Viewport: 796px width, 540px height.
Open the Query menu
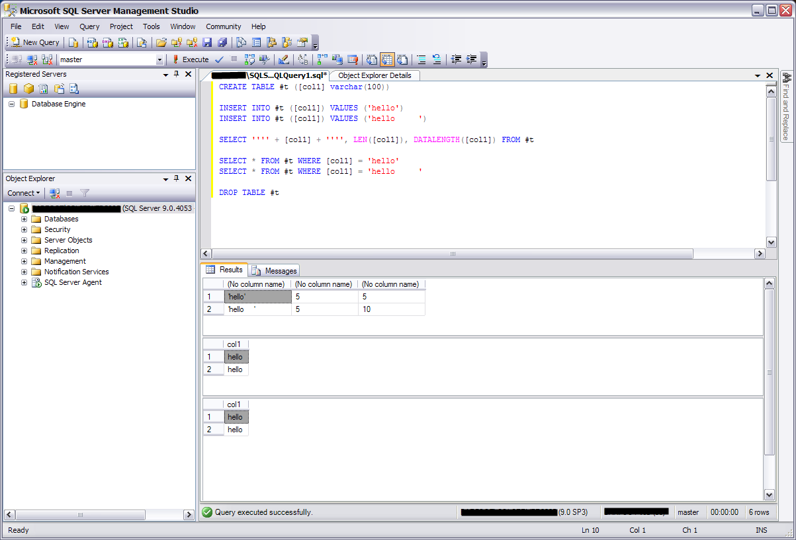89,26
